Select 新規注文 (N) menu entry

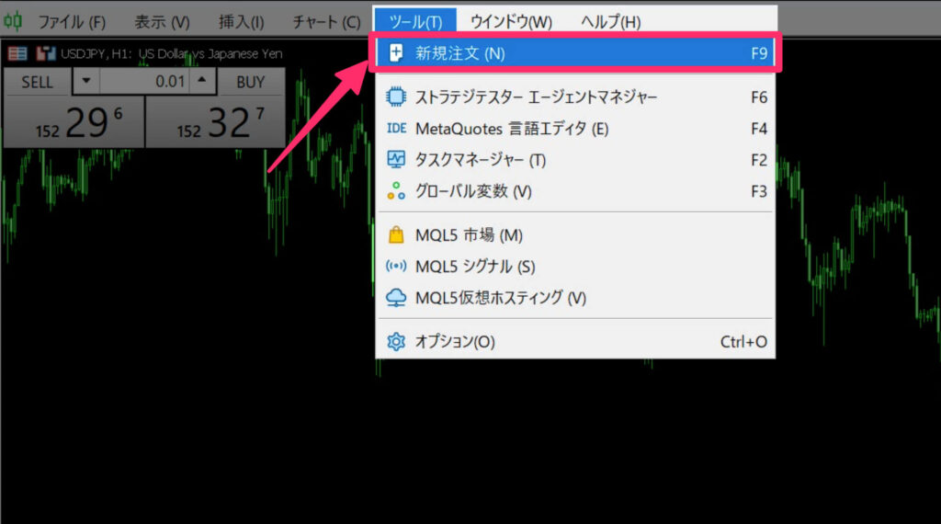pos(575,53)
